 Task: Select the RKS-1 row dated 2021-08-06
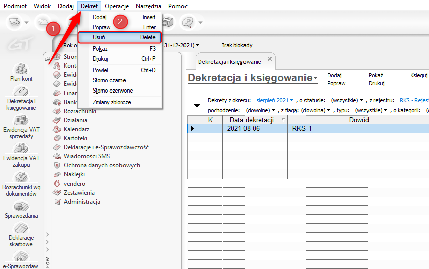[x=302, y=128]
